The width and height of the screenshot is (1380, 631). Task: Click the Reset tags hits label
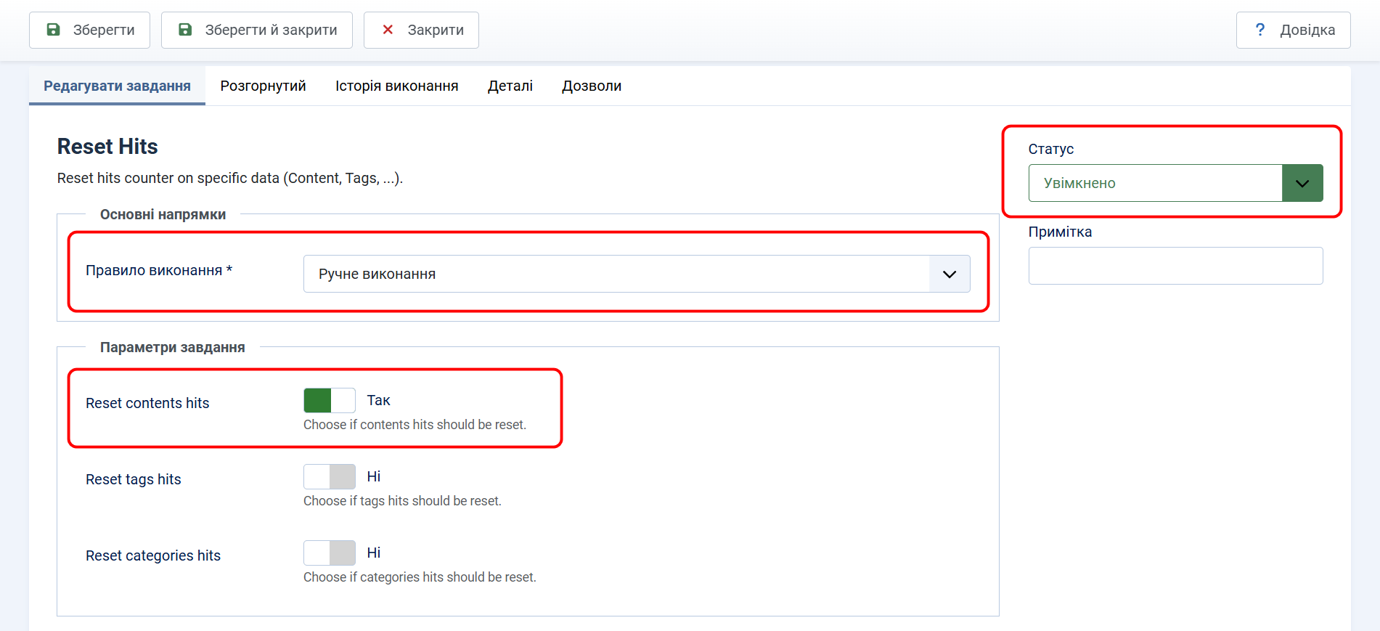[134, 479]
